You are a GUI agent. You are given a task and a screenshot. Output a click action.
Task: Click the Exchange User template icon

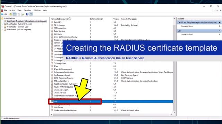52,63
